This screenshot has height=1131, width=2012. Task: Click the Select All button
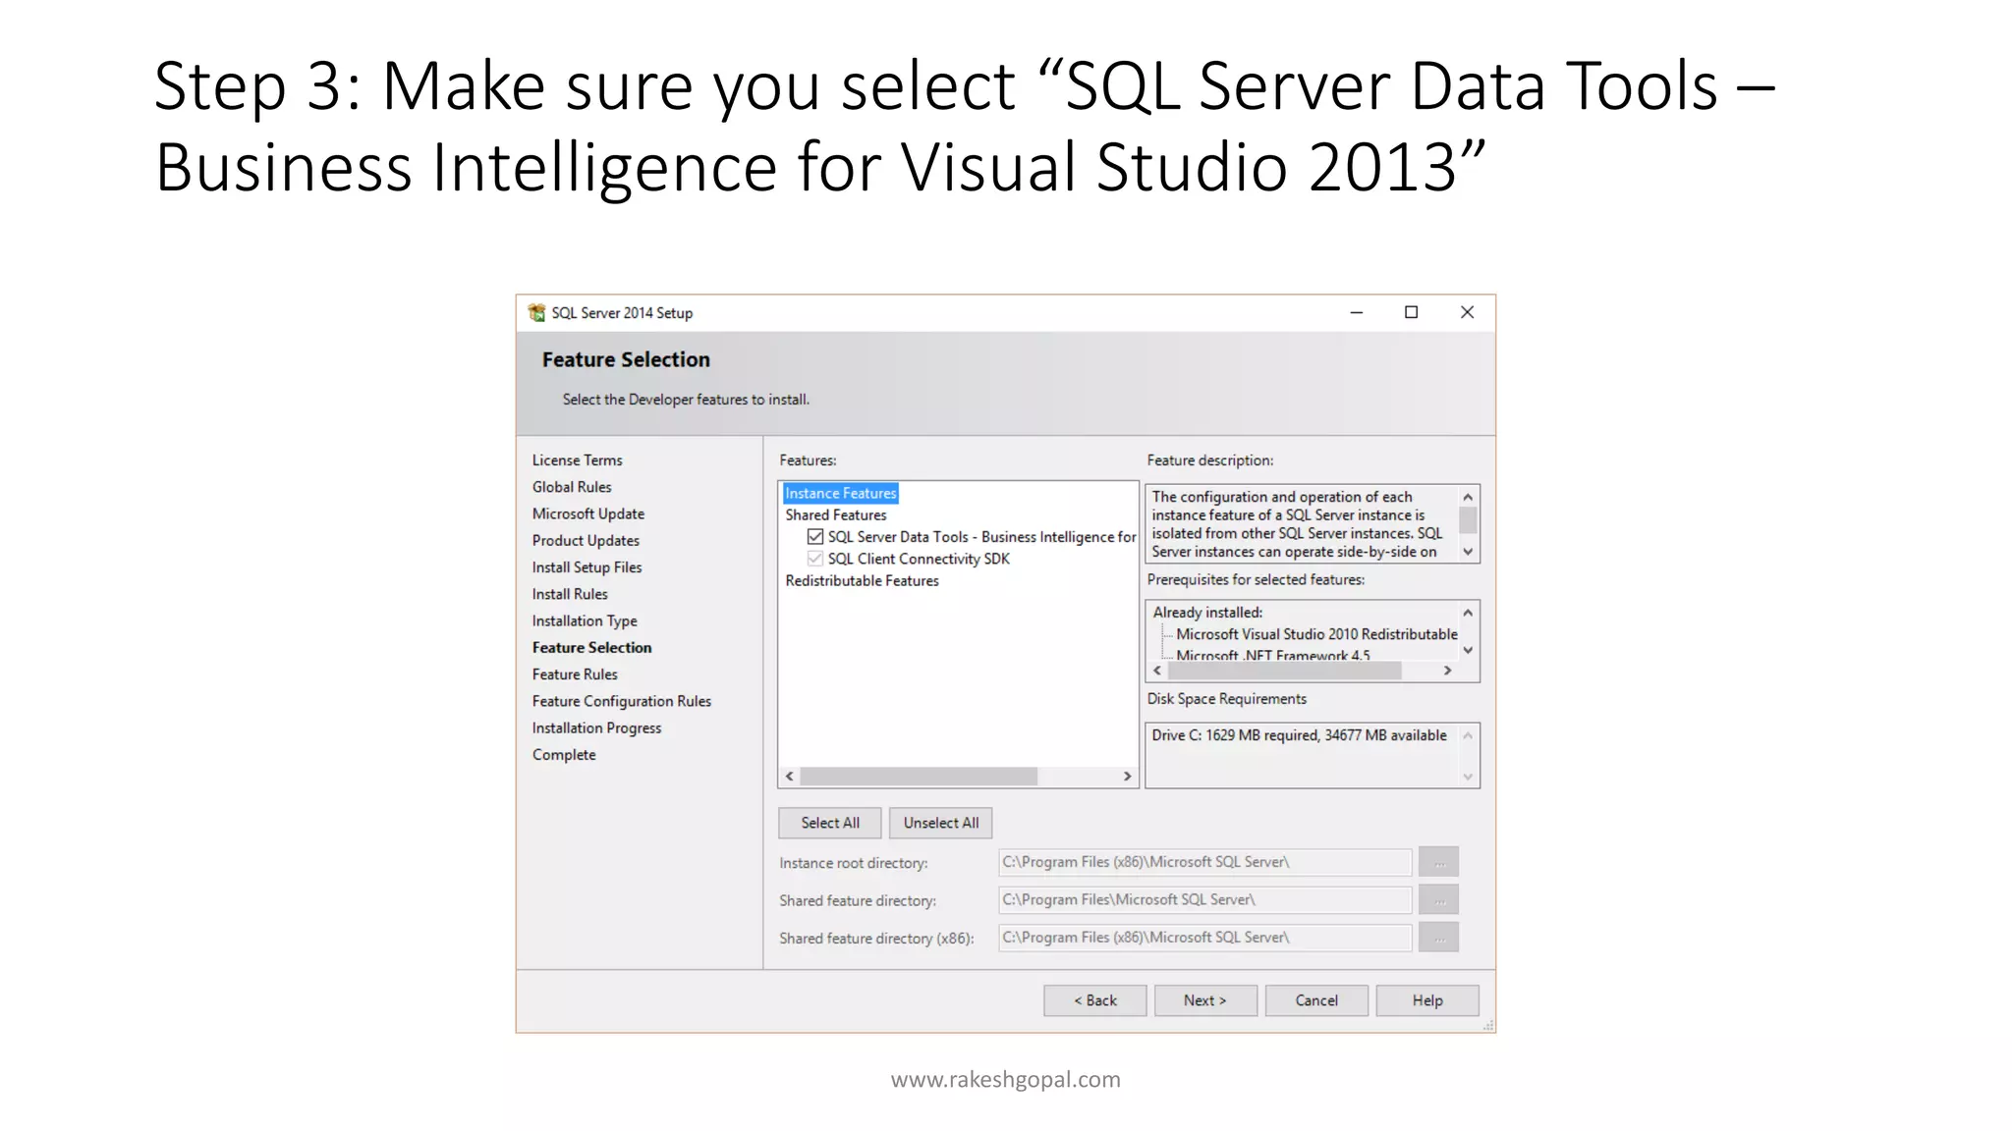tap(830, 823)
